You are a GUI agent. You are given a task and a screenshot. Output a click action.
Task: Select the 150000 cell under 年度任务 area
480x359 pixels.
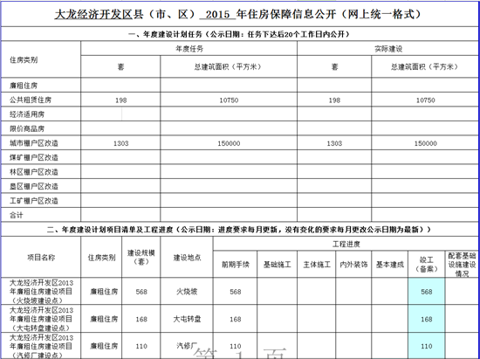[229, 143]
